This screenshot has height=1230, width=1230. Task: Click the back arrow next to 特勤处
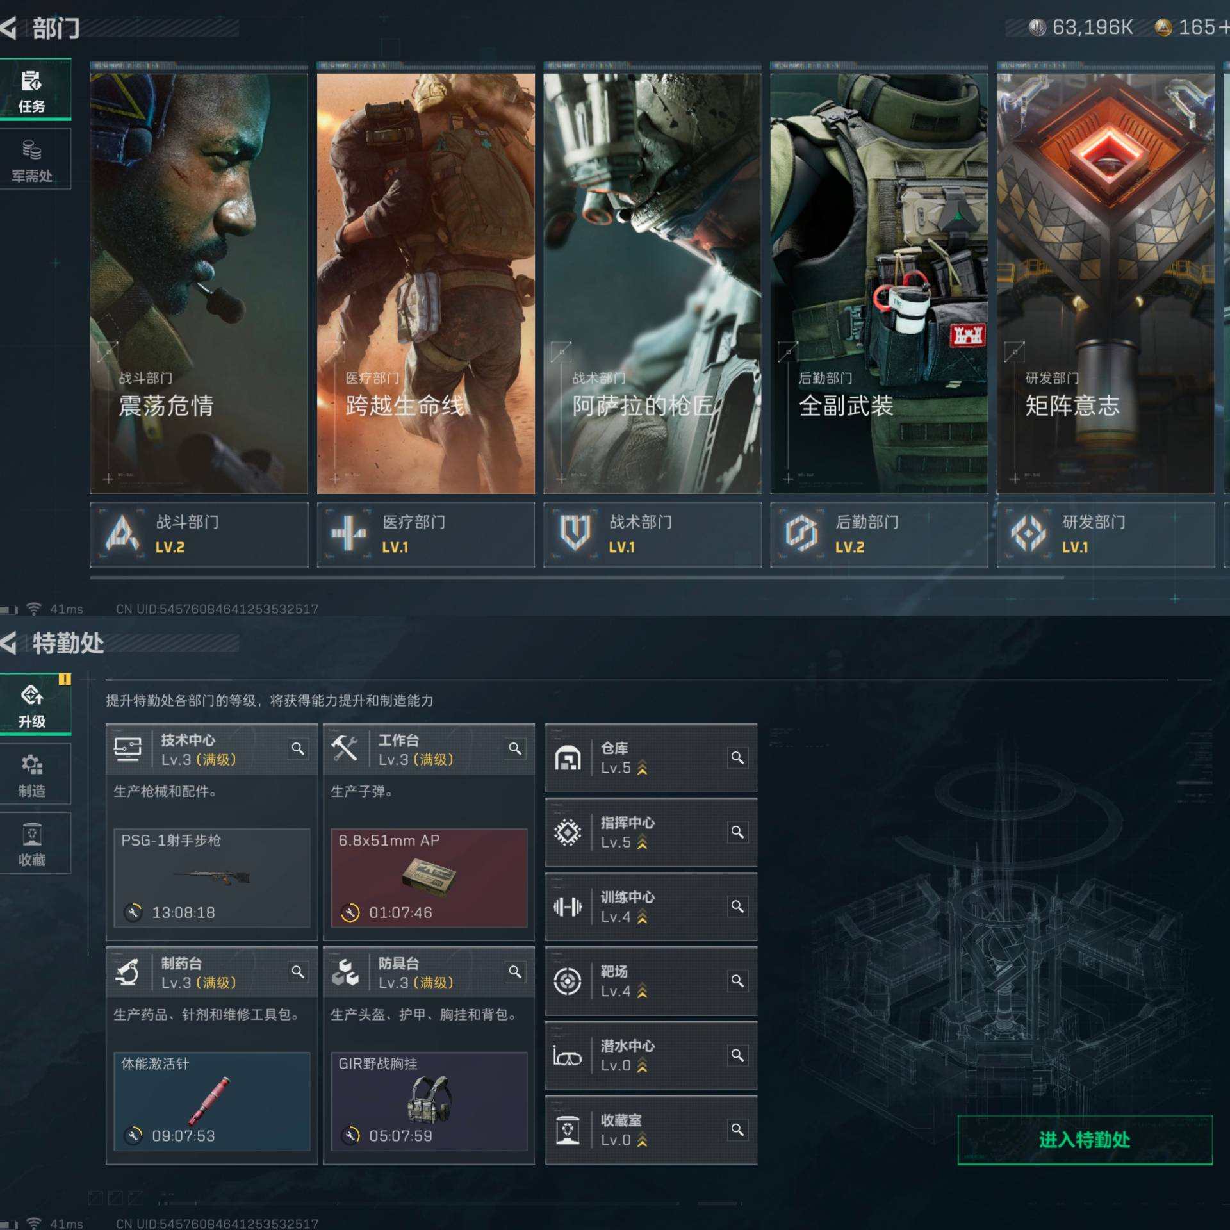pyautogui.click(x=9, y=643)
